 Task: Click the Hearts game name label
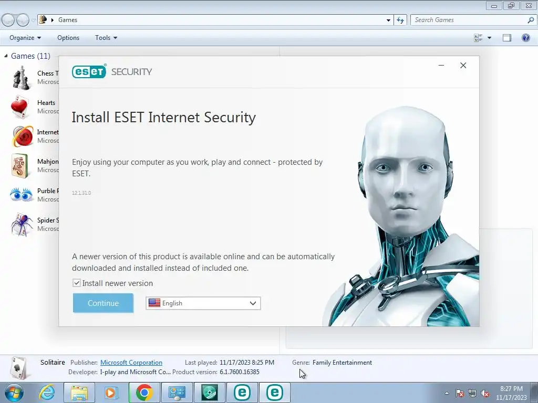[x=46, y=103]
